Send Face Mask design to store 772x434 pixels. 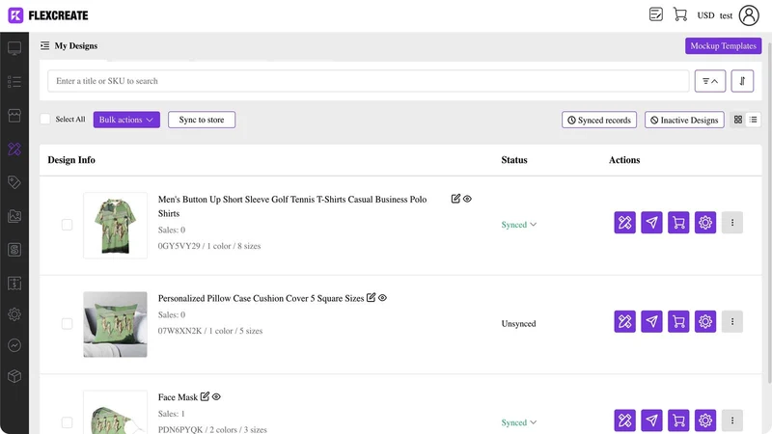(651, 420)
